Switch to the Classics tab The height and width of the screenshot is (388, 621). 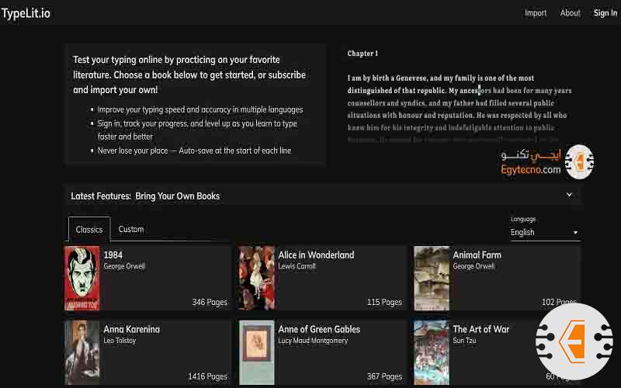[89, 229]
